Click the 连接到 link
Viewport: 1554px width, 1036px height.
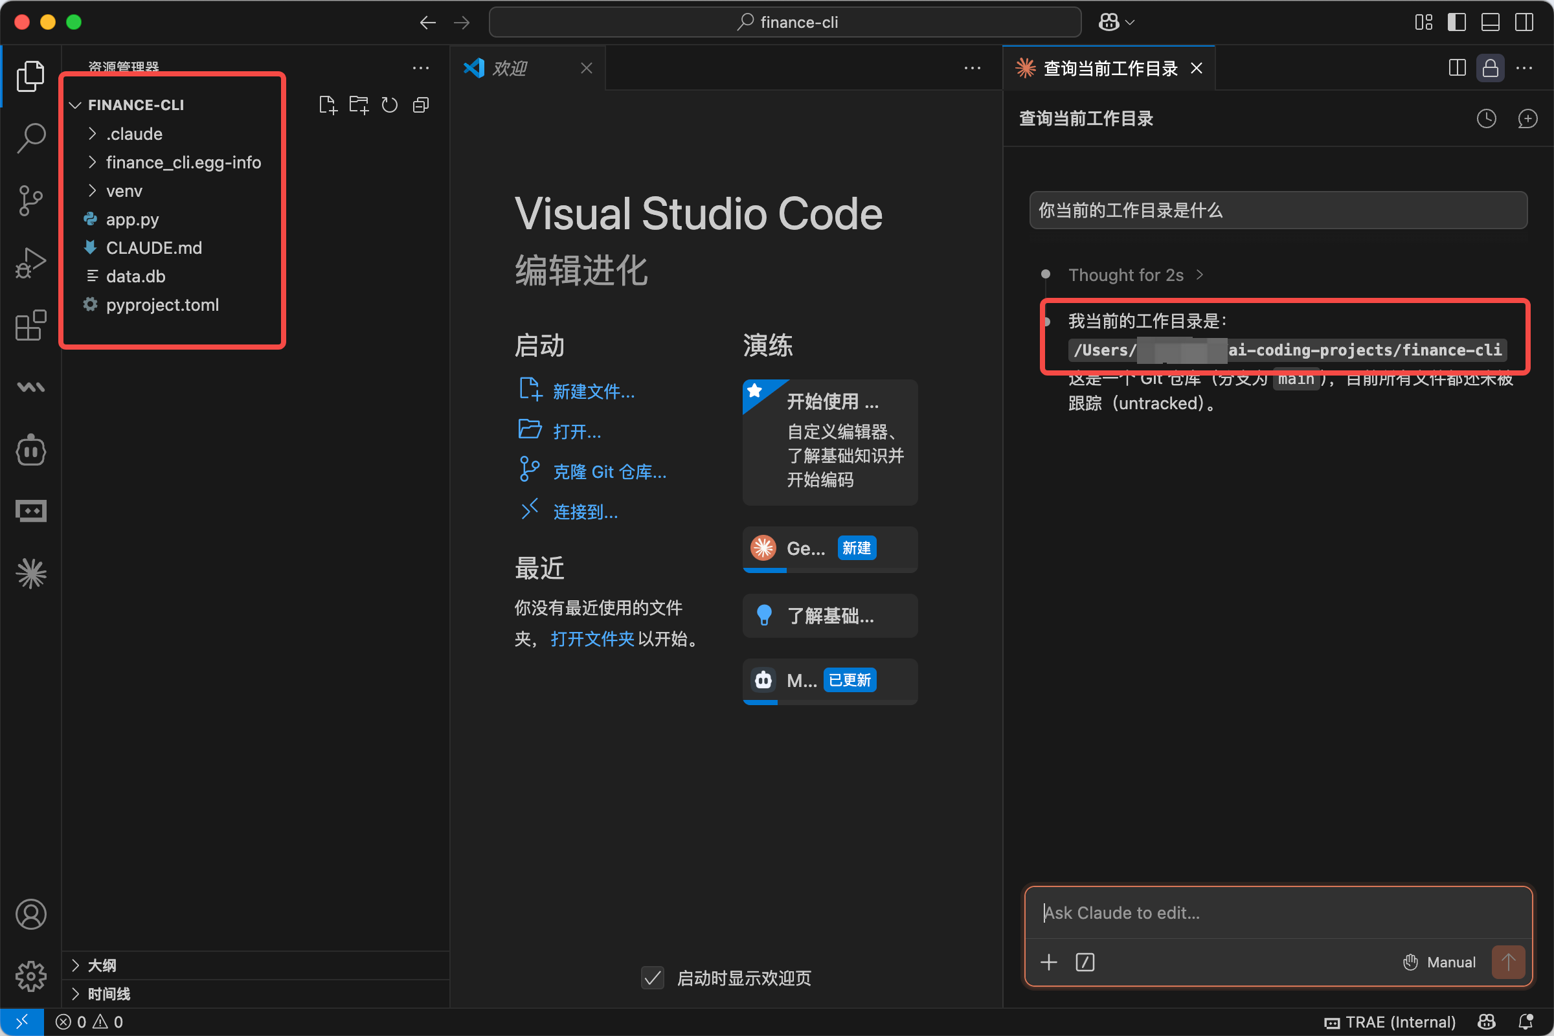585,512
